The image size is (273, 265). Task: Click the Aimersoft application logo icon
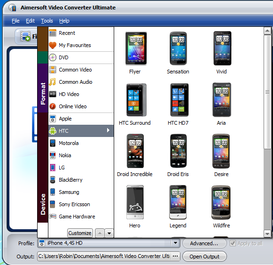coord(12,8)
